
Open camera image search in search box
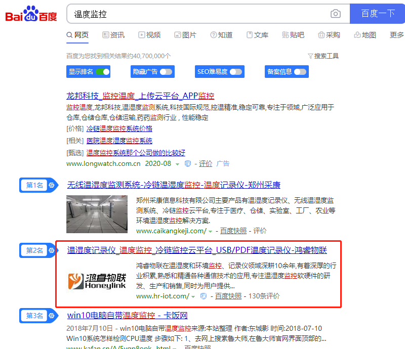(x=335, y=14)
